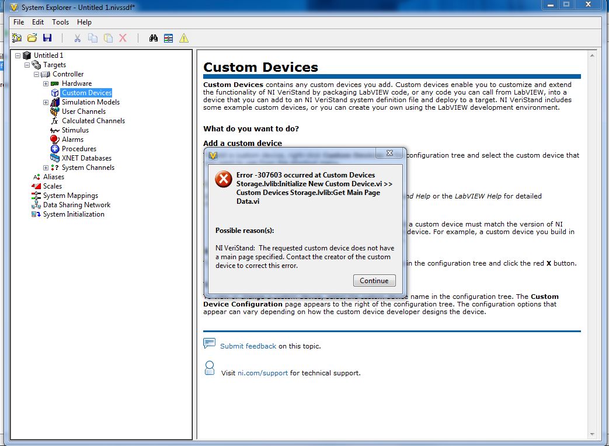Click the Aliases icon in the tree
This screenshot has height=446, width=609.
pos(36,177)
